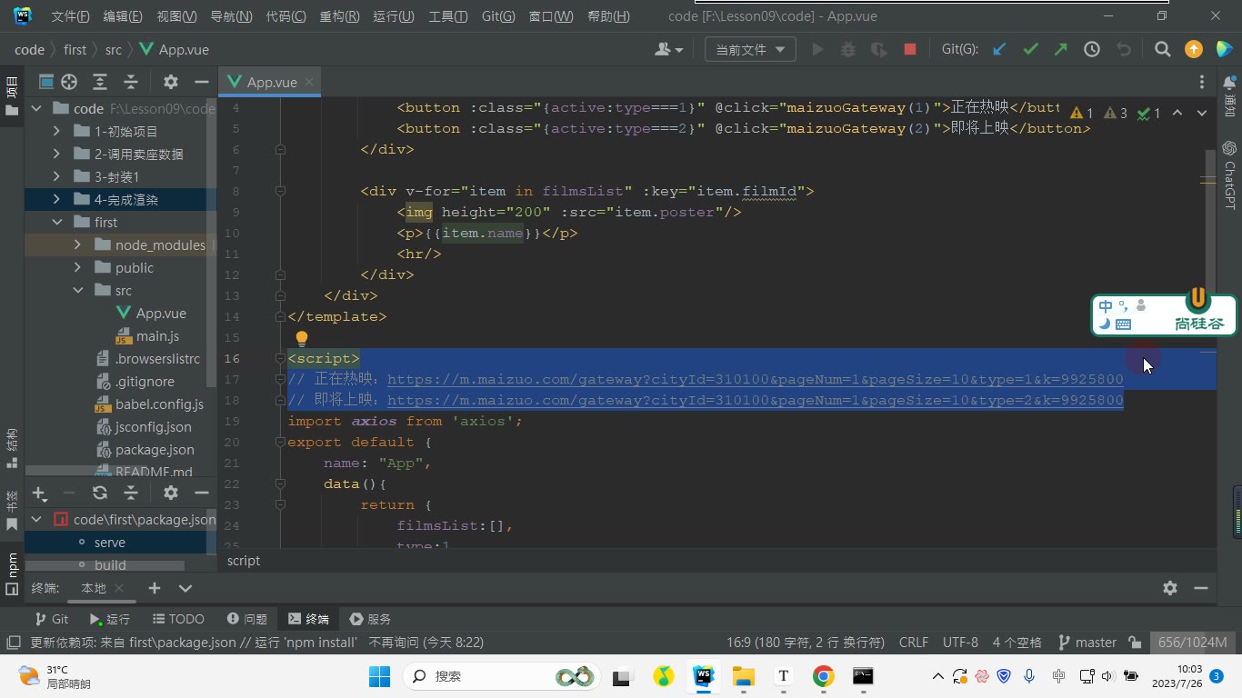Update project with the blue Git arrow
1242x698 pixels.
(999, 50)
